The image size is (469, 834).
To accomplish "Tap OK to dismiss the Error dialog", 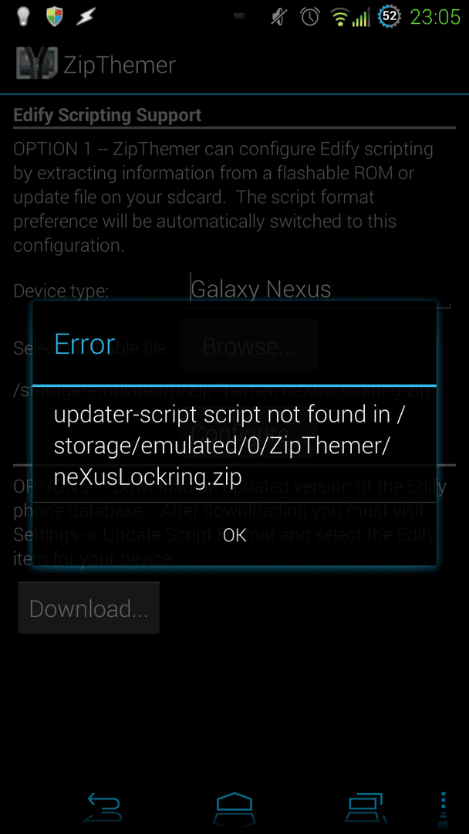I will [x=235, y=535].
